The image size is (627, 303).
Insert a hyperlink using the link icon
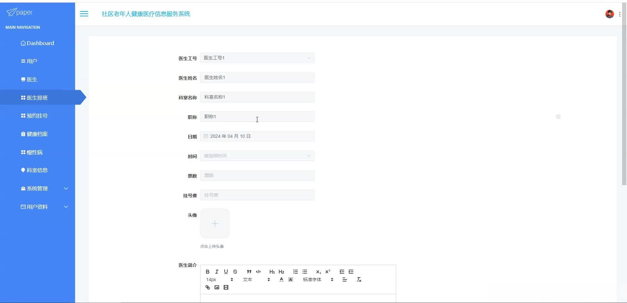(208, 287)
